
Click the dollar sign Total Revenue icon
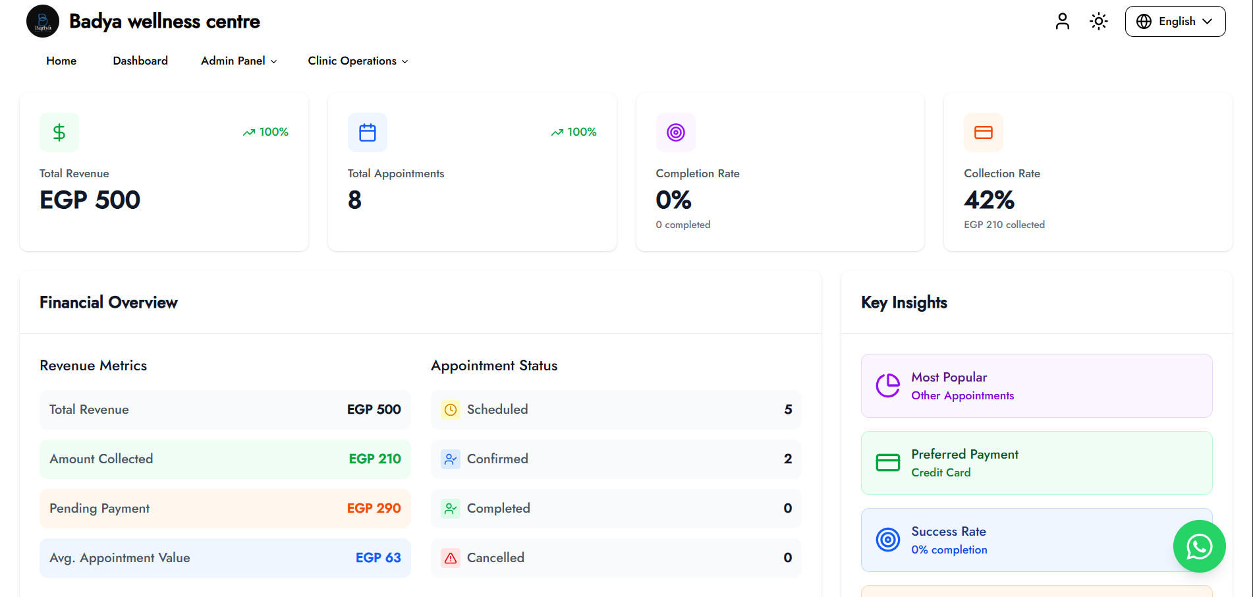[59, 132]
